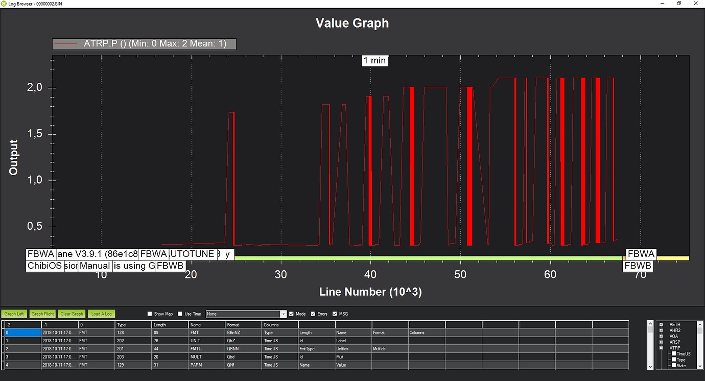The image size is (705, 381).
Task: Click the Log Browser app icon in title bar
Action: [x=4, y=3]
